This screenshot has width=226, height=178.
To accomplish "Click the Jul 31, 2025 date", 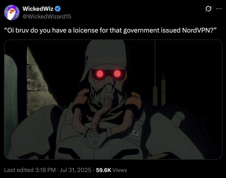I will tap(75, 170).
